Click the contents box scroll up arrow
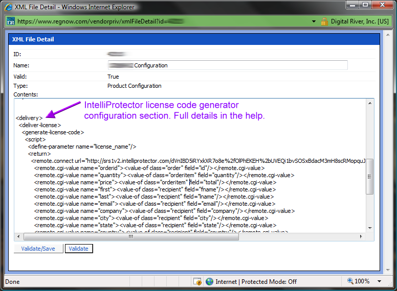397x291 pixels. pos(370,103)
